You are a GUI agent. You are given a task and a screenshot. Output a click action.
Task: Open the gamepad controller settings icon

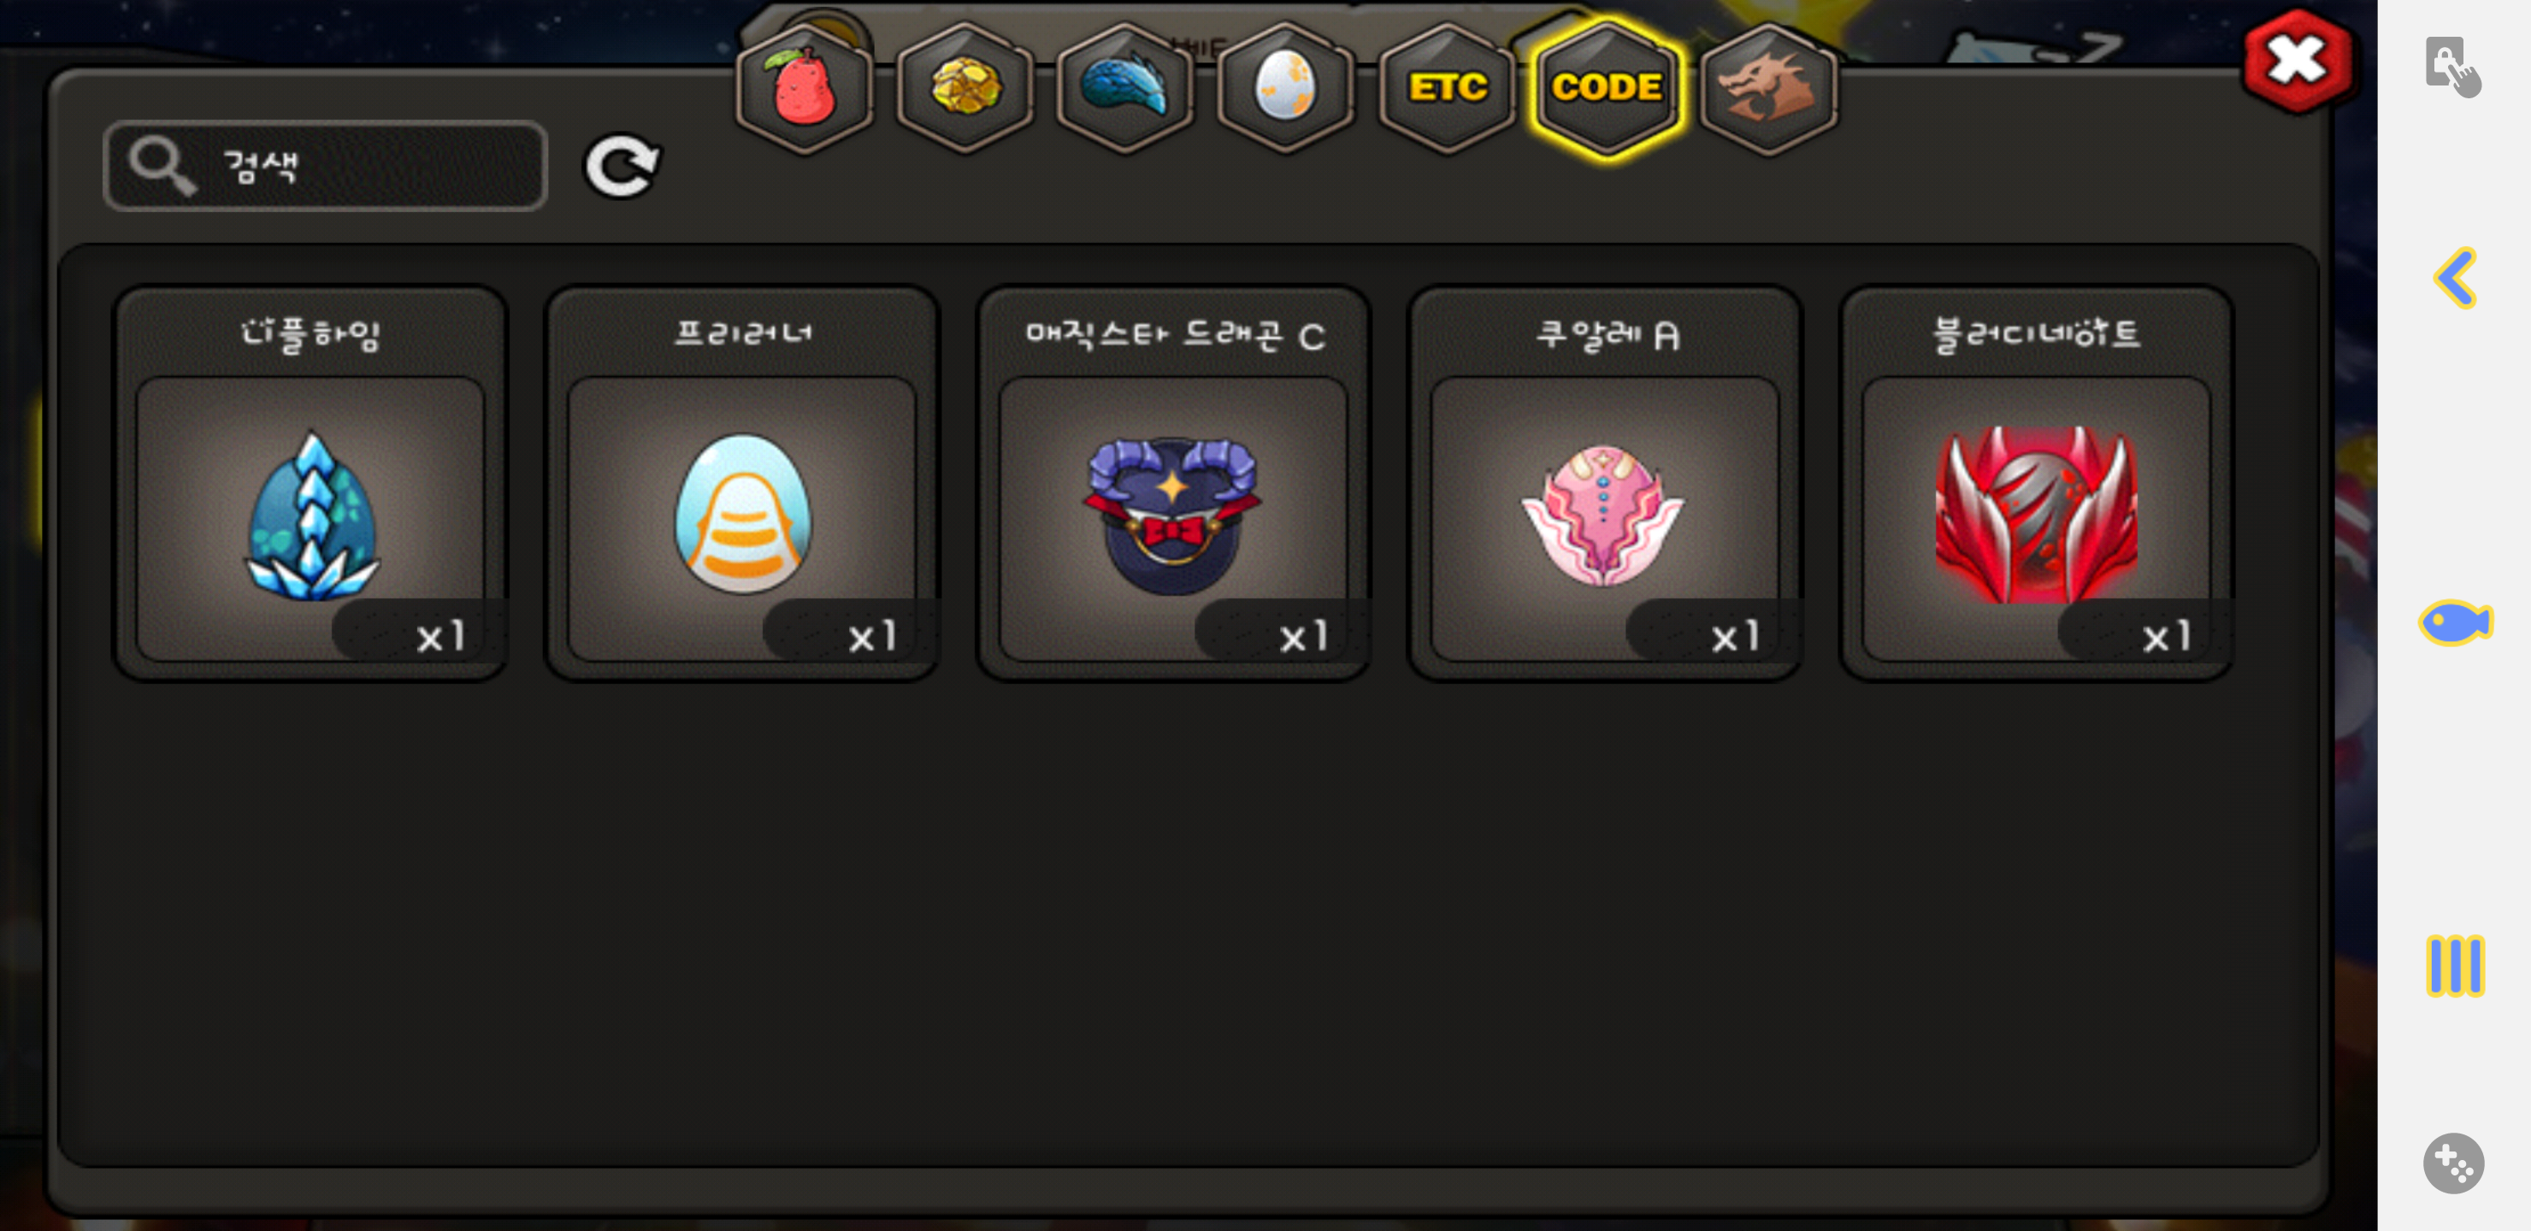2453,1163
